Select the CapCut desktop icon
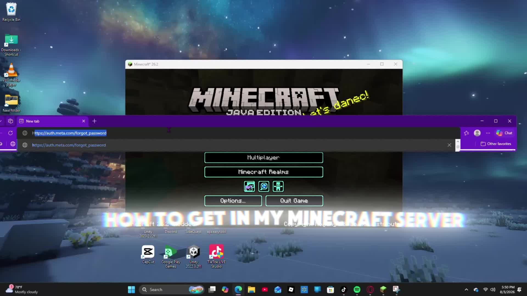Image resolution: width=527 pixels, height=296 pixels. pos(148,255)
